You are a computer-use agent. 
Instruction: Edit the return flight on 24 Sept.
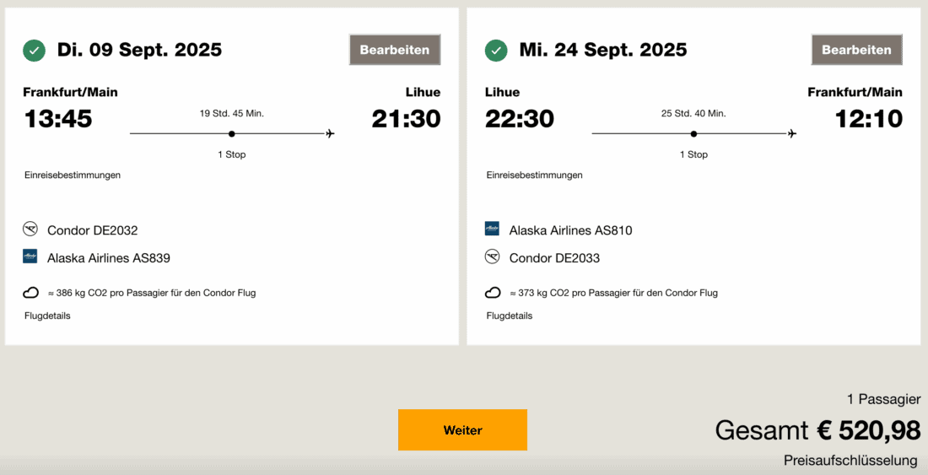point(856,50)
